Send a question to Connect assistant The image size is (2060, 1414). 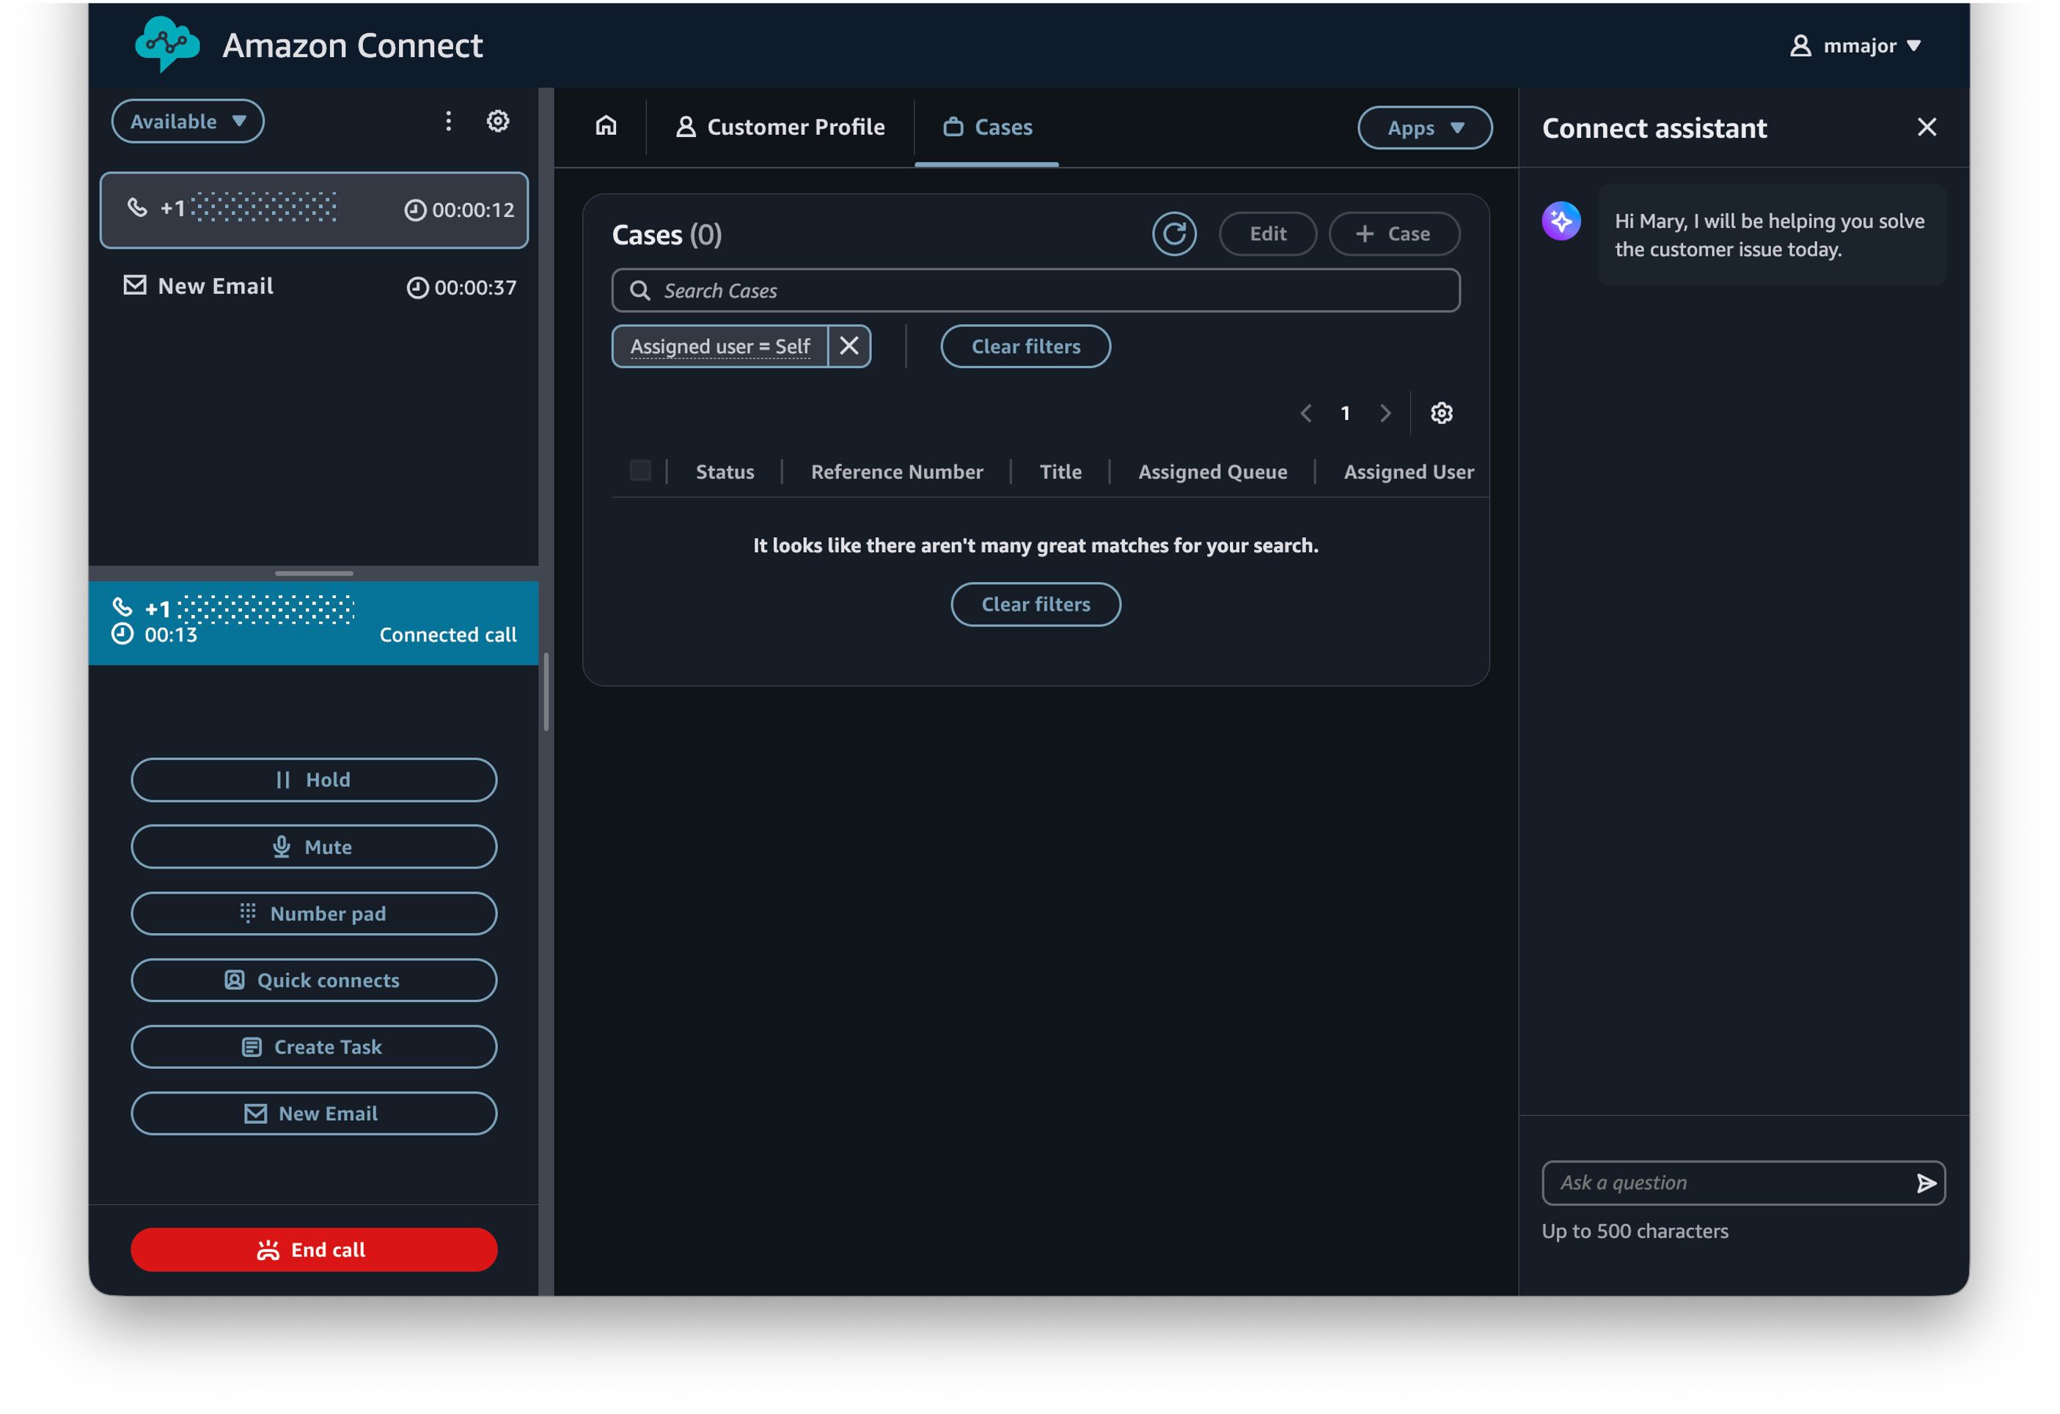(1925, 1183)
